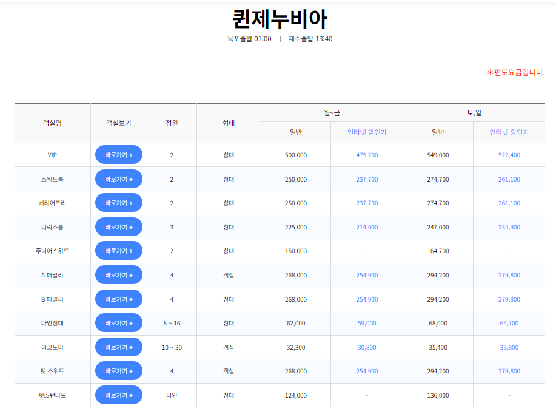View 다인침대 cabin with 바로가기 button

[x=118, y=322]
